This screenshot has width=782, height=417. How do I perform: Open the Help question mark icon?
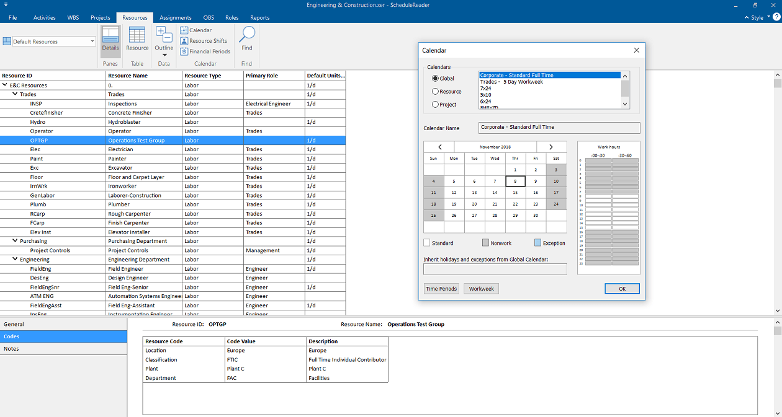point(776,17)
